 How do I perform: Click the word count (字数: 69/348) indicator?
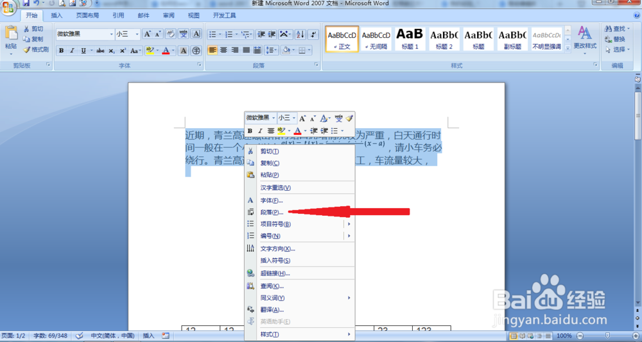tap(51, 336)
